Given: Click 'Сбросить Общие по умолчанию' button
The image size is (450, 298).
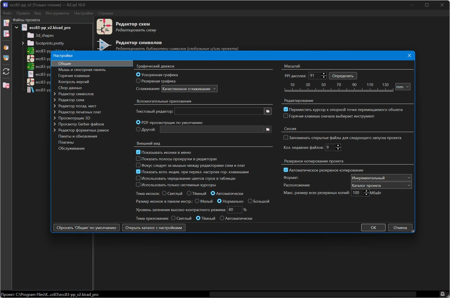Looking at the screenshot, I should [87, 228].
